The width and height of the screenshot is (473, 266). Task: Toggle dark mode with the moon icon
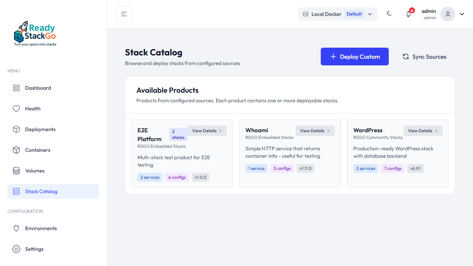[x=389, y=13]
